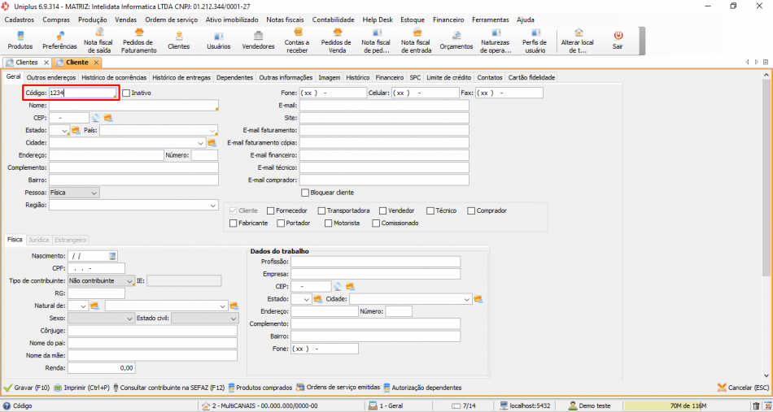Open the Notas fiscais menu
Screen dimensions: 773x412
(285, 20)
